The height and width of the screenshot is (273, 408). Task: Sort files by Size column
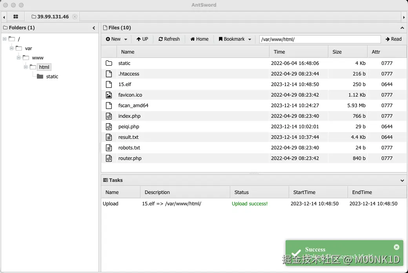tap(348, 52)
